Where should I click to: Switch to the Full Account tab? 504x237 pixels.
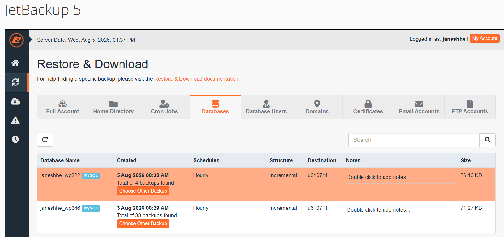tap(63, 107)
